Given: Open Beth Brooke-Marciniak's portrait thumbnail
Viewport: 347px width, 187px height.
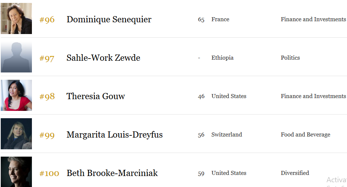Looking at the screenshot, I should pyautogui.click(x=17, y=172).
